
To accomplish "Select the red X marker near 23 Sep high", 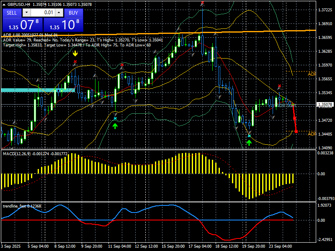I will [279, 86].
